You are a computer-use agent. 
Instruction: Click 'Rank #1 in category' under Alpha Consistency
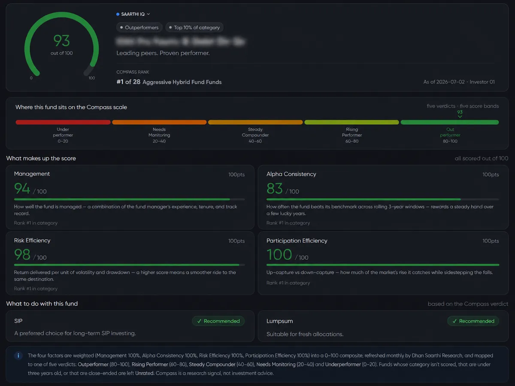point(288,223)
